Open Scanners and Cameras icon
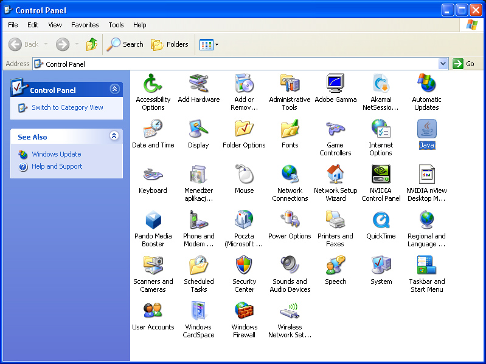The image size is (486, 364). click(x=153, y=265)
